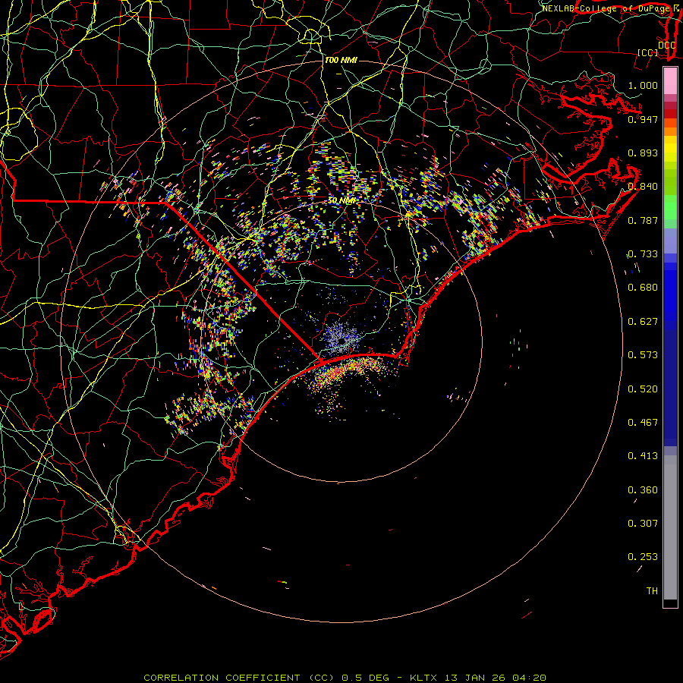The height and width of the screenshot is (683, 683).
Task: Click the [CC] product label
Action: click(x=648, y=52)
